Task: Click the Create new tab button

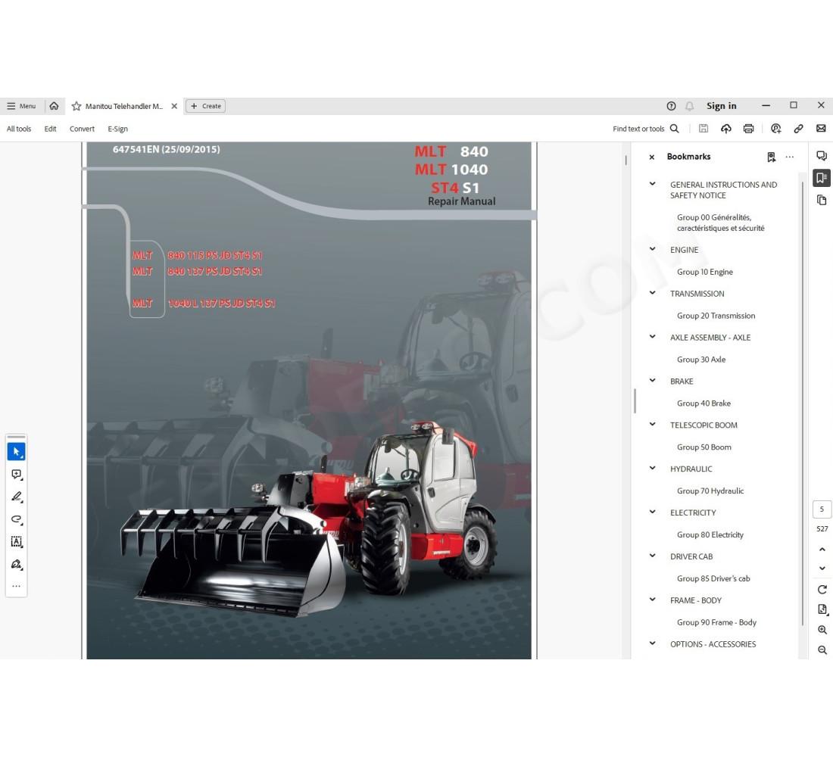Action: pos(205,106)
